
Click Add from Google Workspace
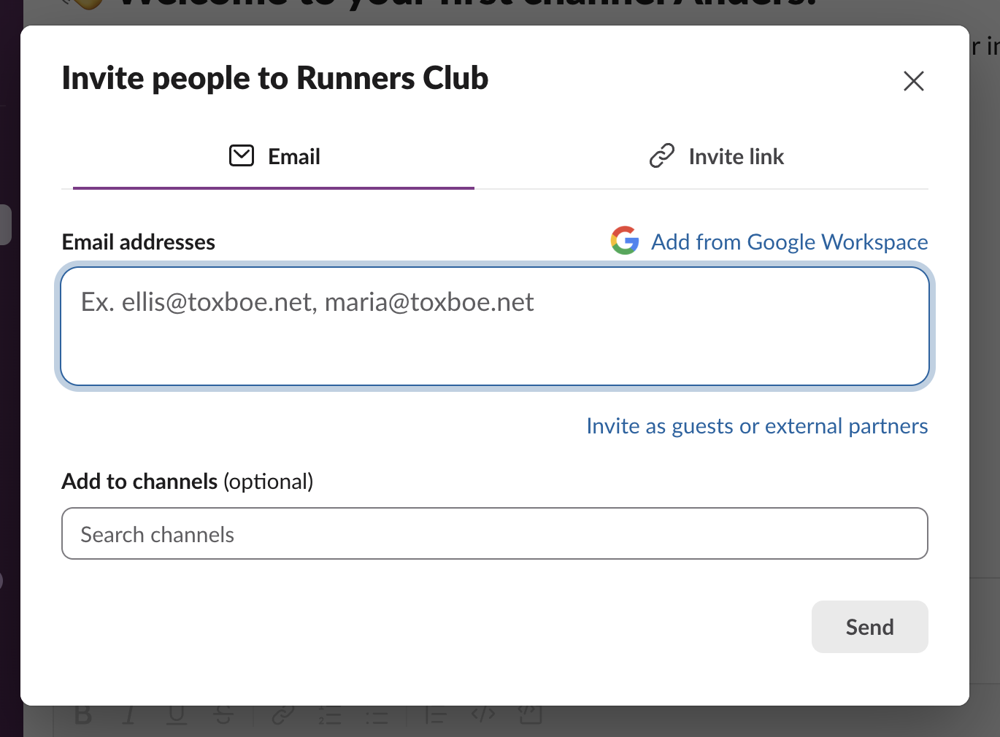tap(769, 241)
